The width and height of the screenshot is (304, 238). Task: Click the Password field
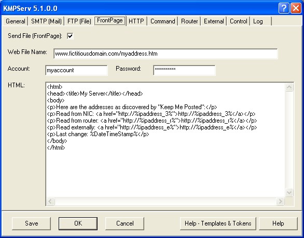(184, 70)
